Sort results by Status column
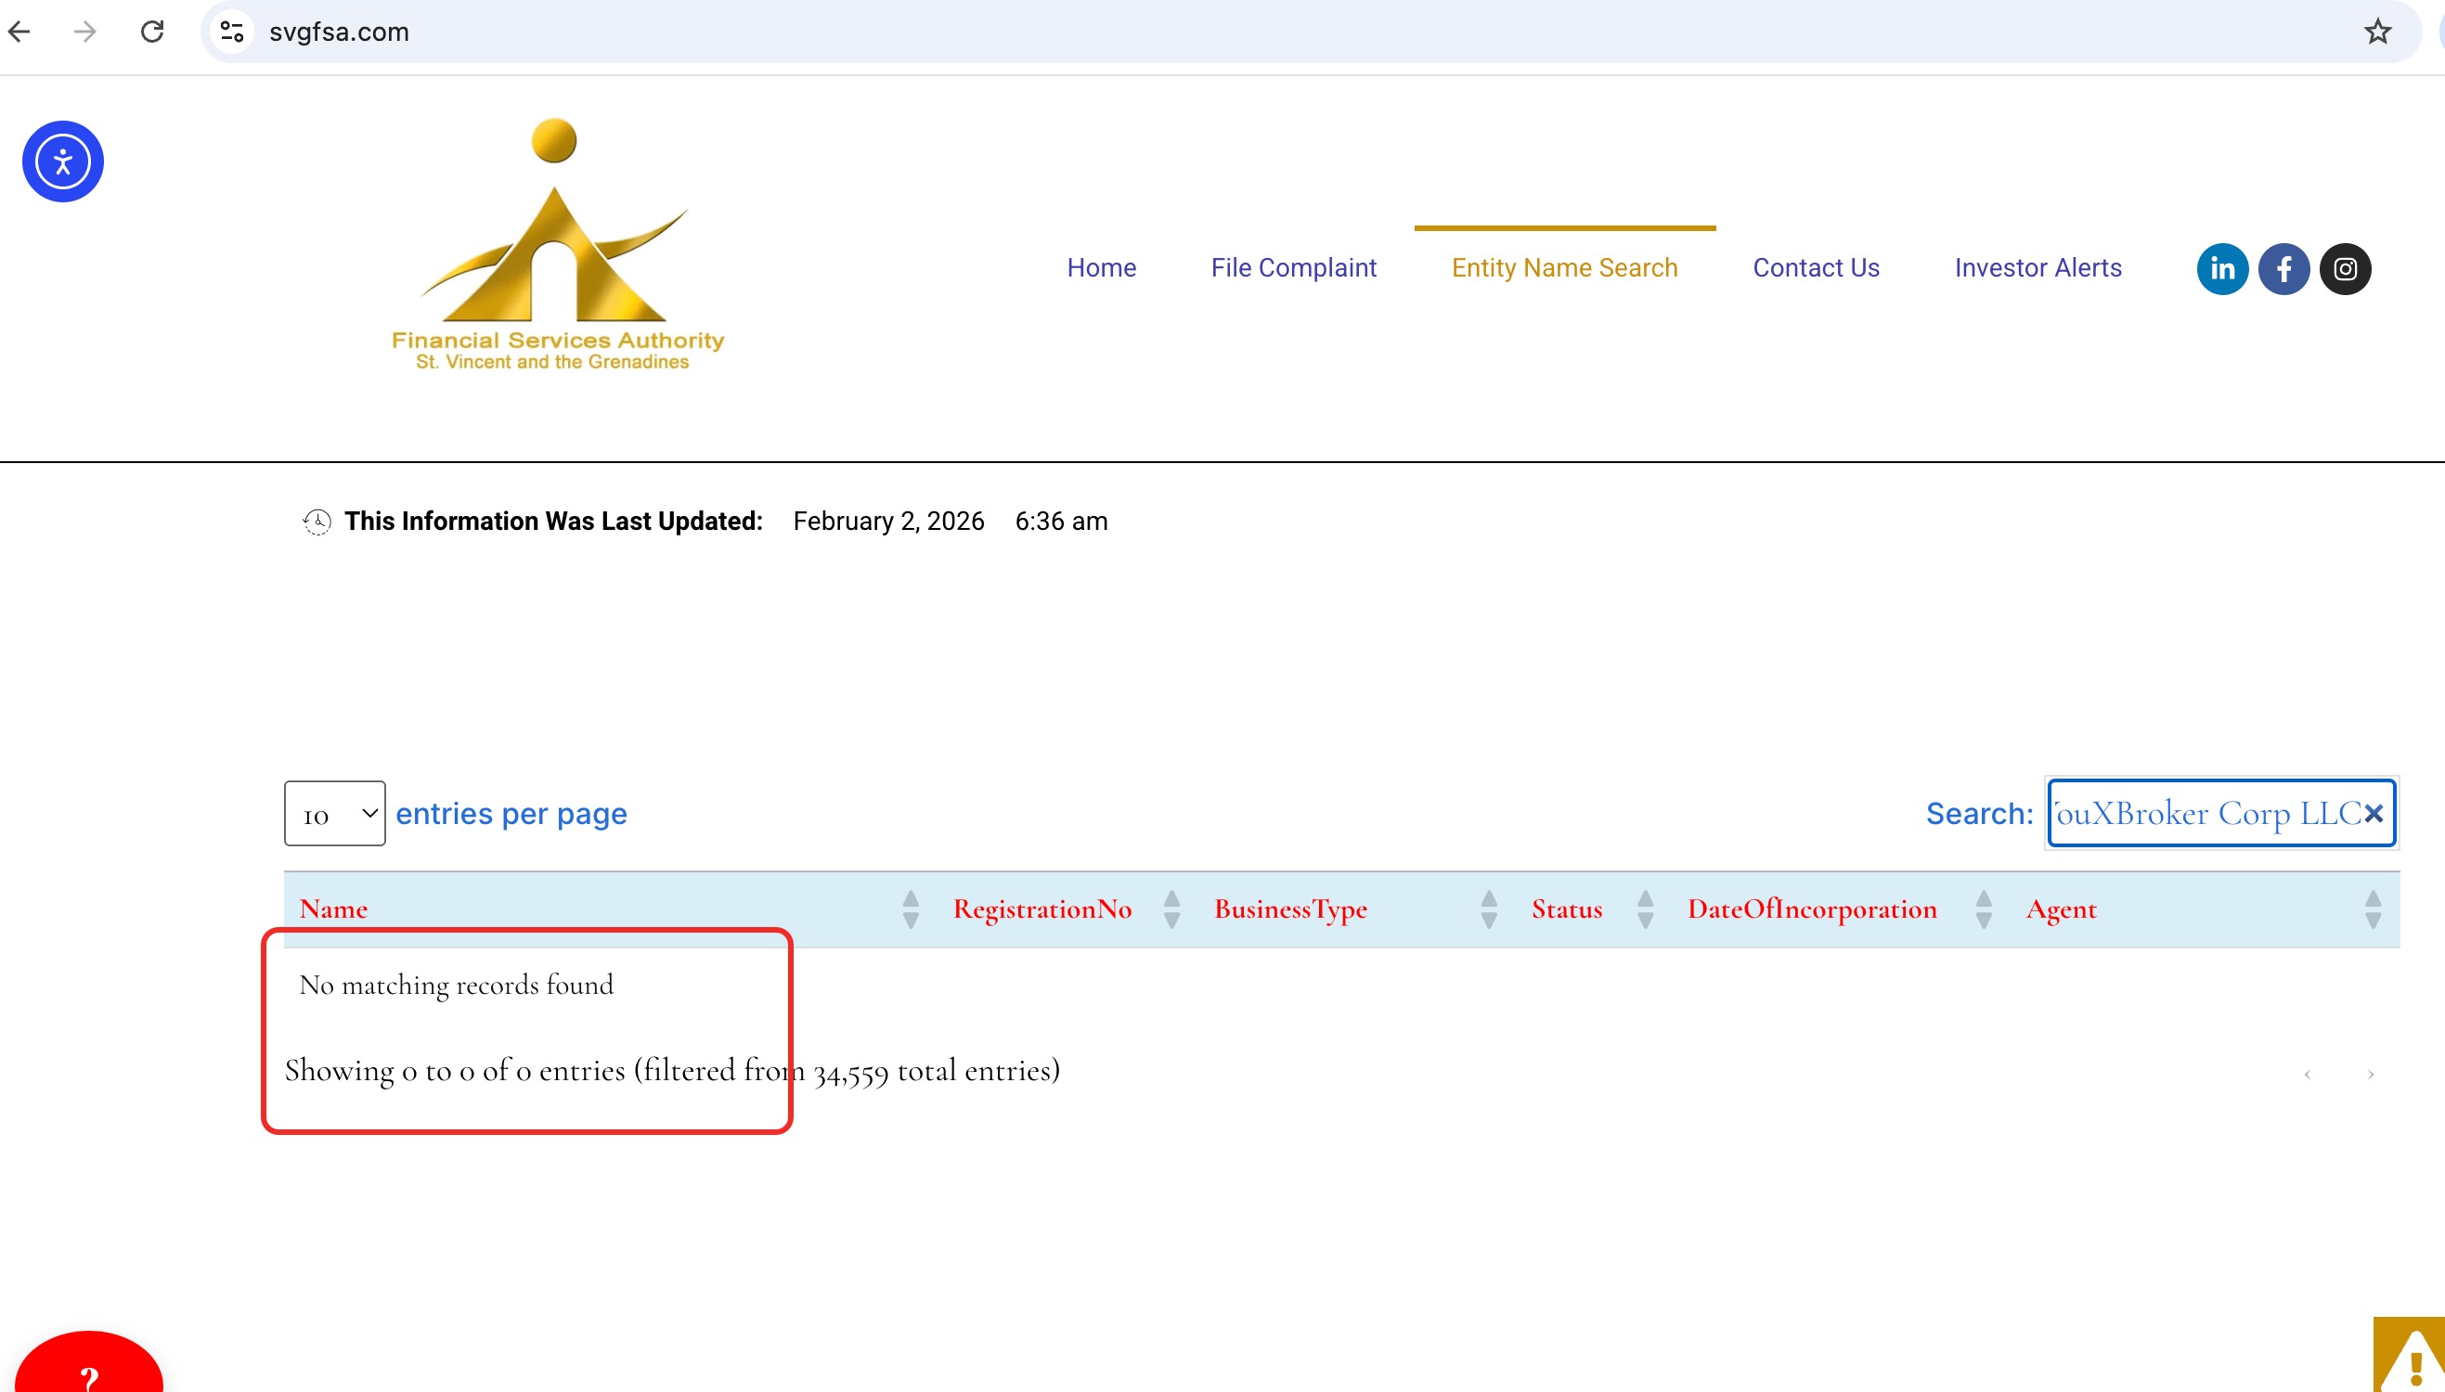This screenshot has height=1392, width=2445. [x=1566, y=909]
